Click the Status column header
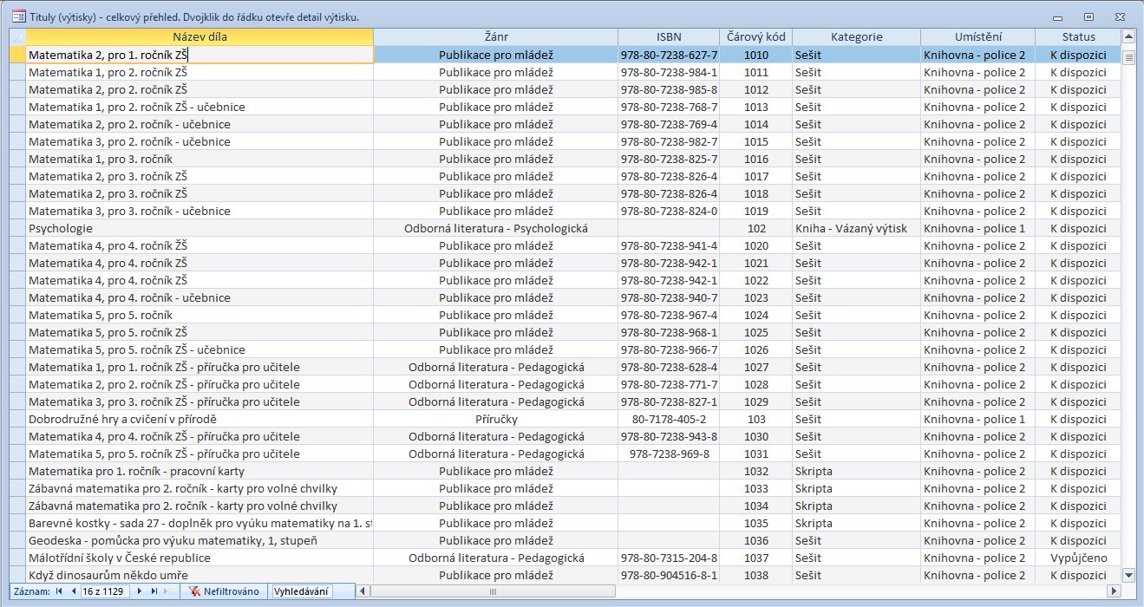The image size is (1144, 607). (x=1078, y=37)
